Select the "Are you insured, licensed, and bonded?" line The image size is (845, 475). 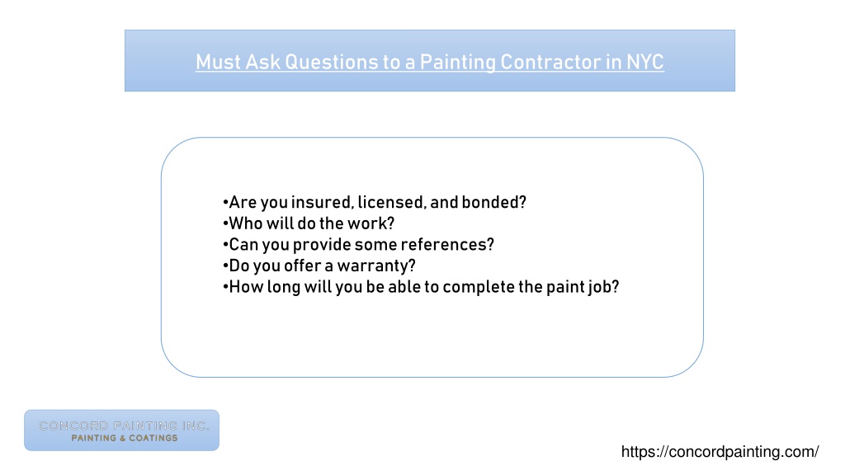point(375,203)
